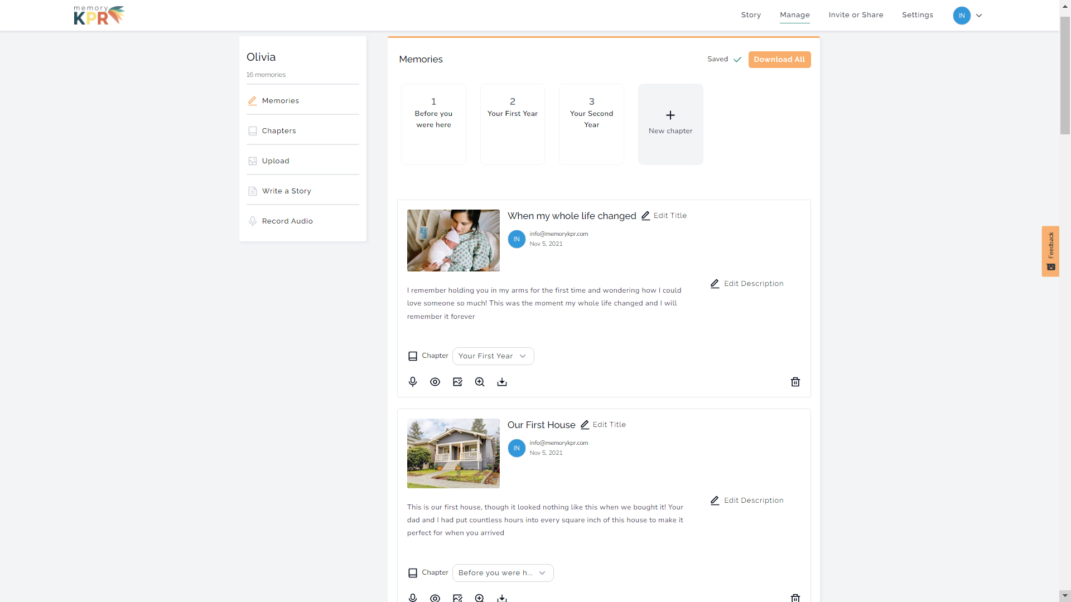Edit Description of When my whole life changed
The image size is (1071, 602).
pos(747,284)
